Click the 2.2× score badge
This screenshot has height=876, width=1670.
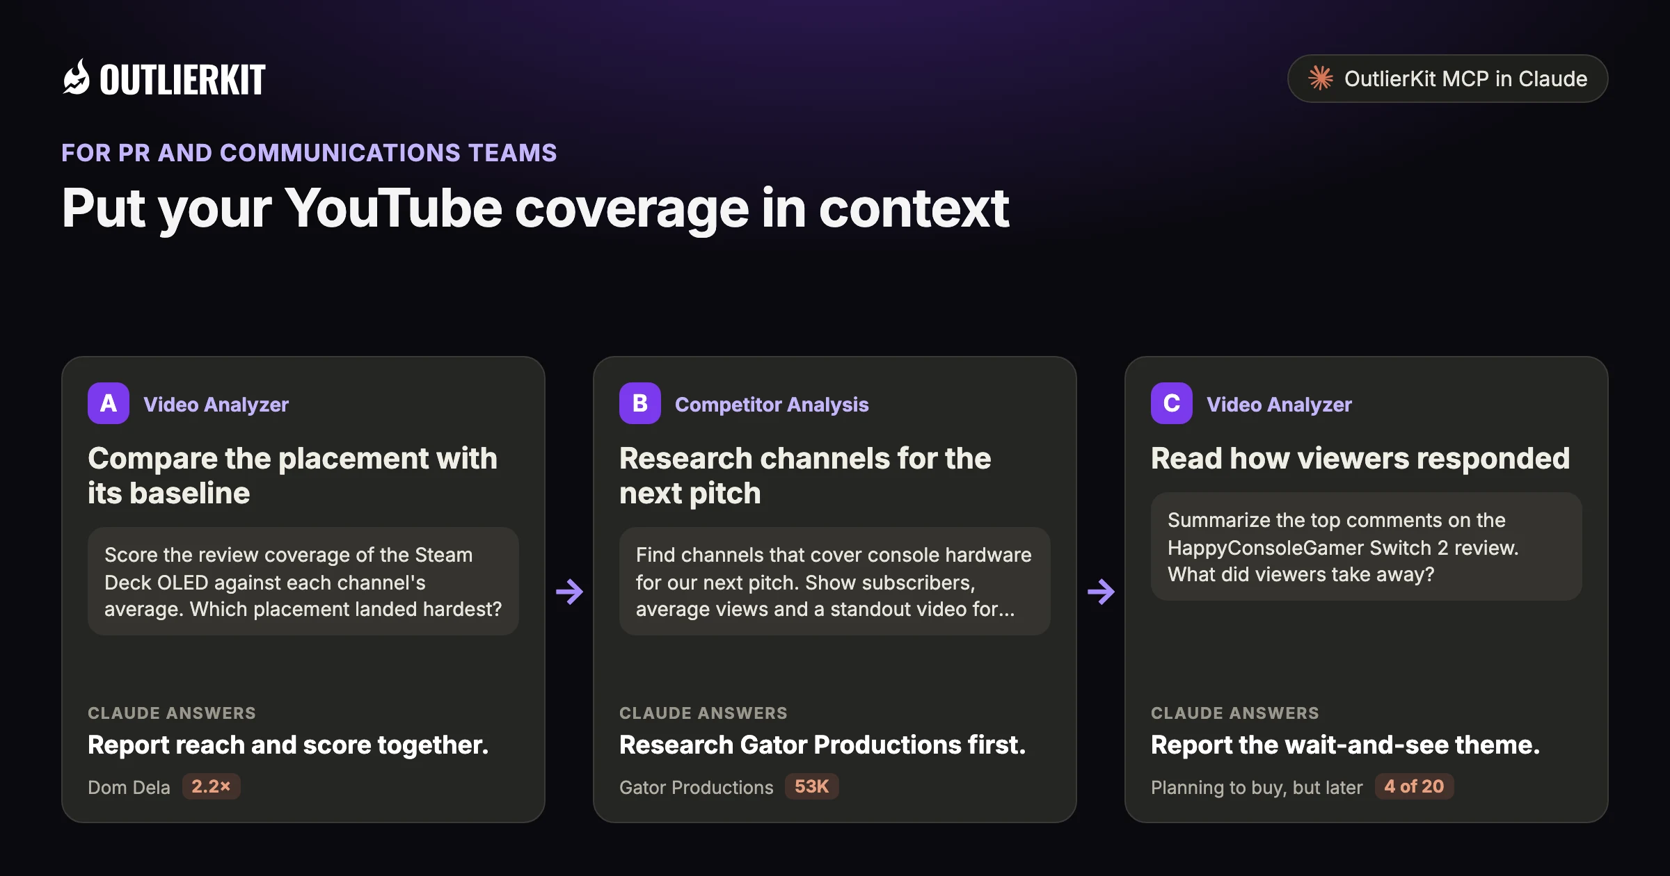click(x=211, y=786)
